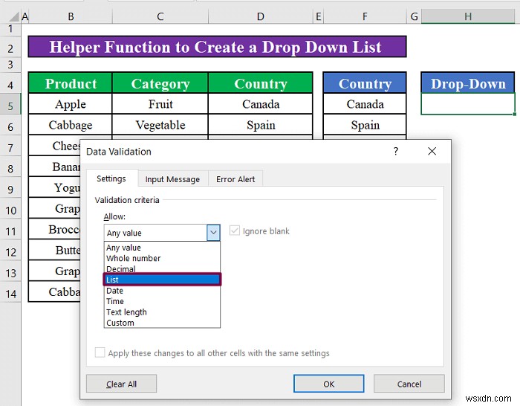Click the green Country header cell
Screen dimensions: 520x406
tap(261, 83)
